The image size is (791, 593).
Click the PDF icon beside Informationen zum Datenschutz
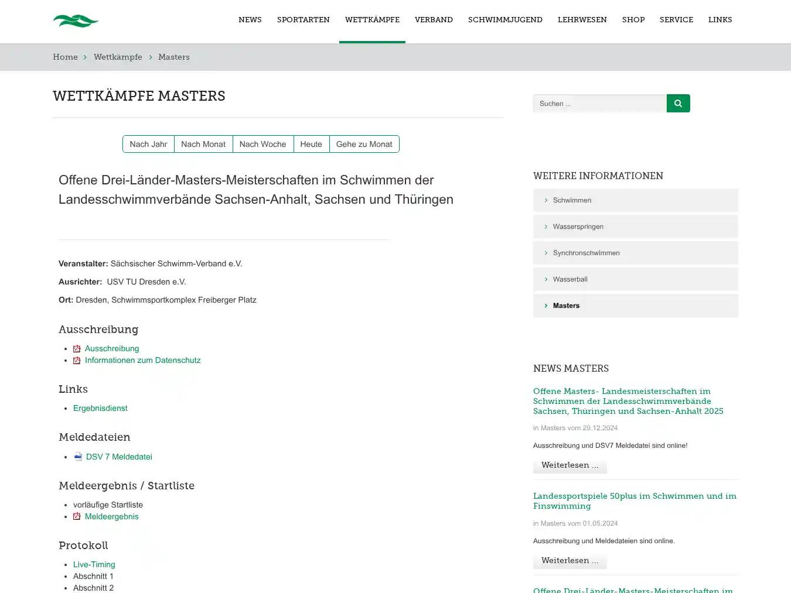point(77,360)
